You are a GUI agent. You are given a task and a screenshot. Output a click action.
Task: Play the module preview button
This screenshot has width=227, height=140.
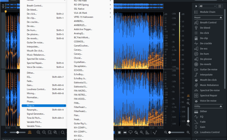coord(196,6)
